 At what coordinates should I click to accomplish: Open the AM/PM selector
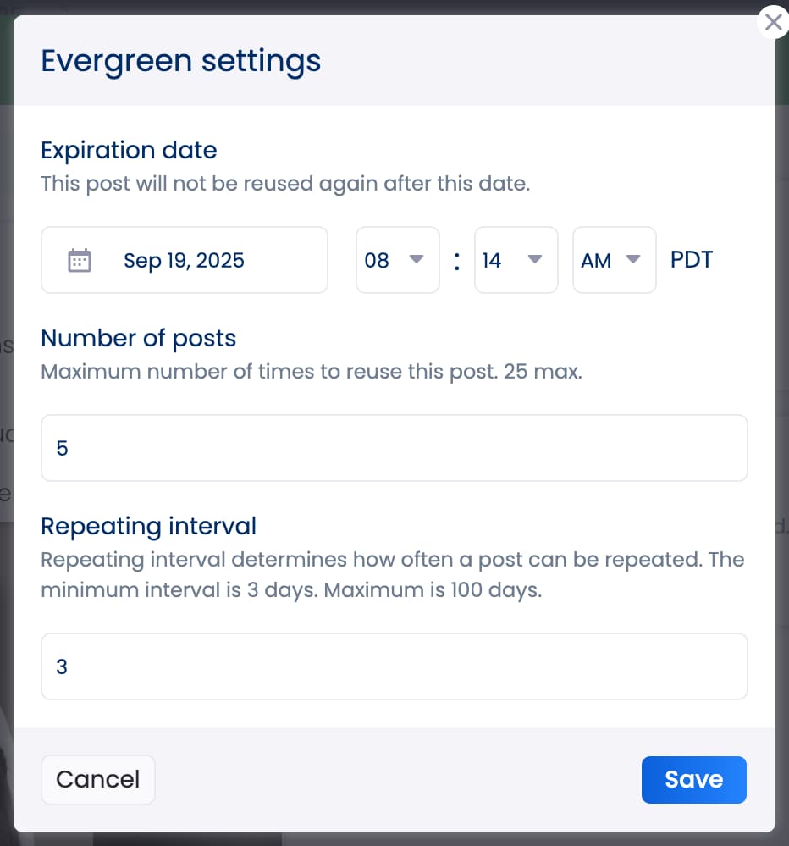point(615,260)
